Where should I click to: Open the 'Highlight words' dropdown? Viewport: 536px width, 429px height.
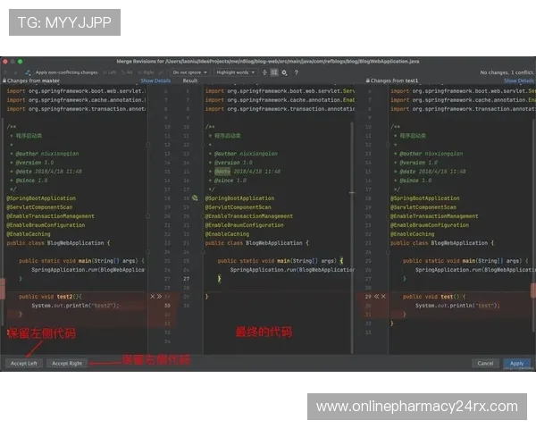pos(236,72)
